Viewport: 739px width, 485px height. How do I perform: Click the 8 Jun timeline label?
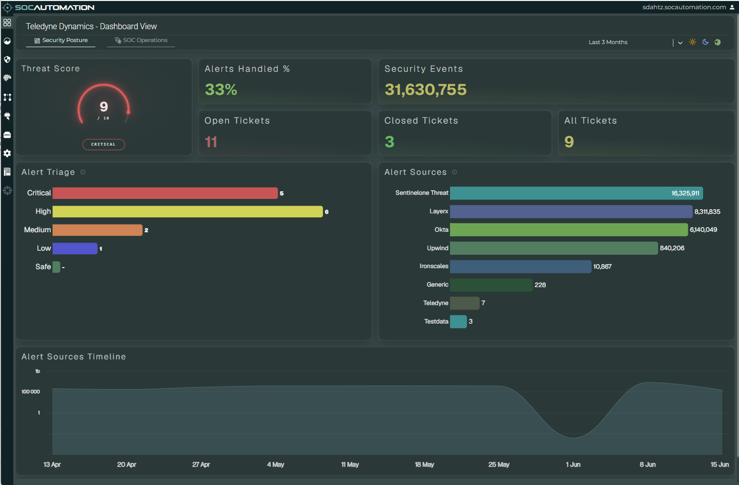click(x=647, y=464)
